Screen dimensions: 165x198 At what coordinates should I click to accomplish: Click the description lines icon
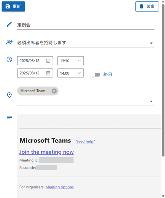point(9,118)
